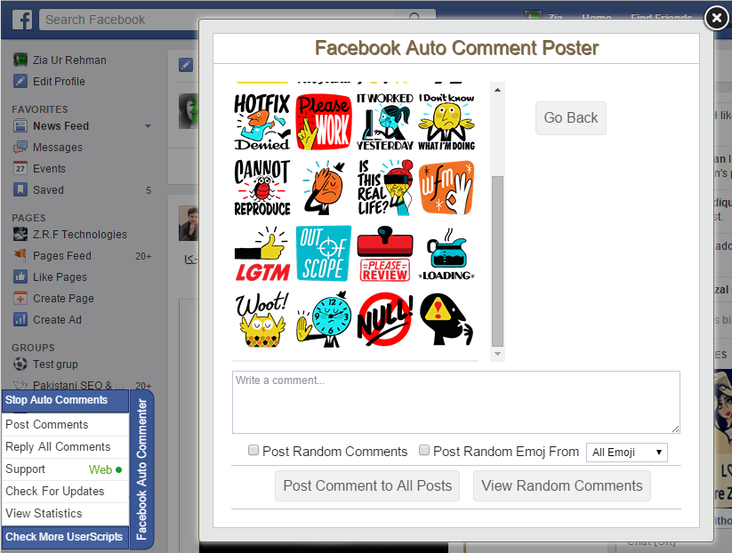Click the Facebook logo icon
The height and width of the screenshot is (553, 732).
pyautogui.click(x=22, y=20)
